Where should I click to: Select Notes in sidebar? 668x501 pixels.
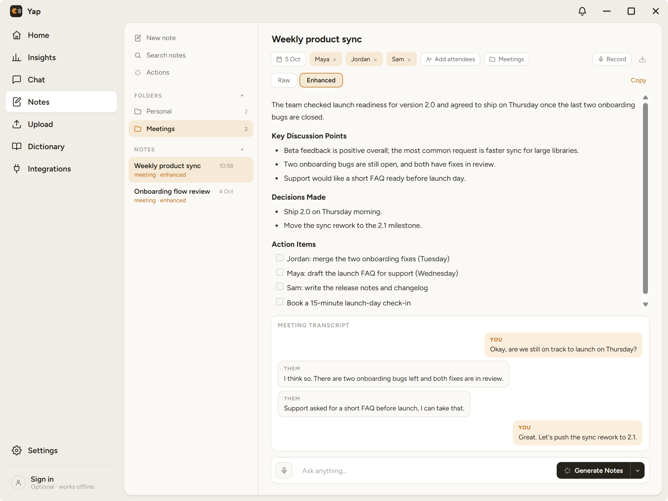[61, 102]
